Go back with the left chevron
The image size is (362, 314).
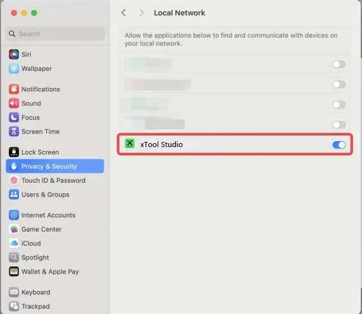click(124, 13)
